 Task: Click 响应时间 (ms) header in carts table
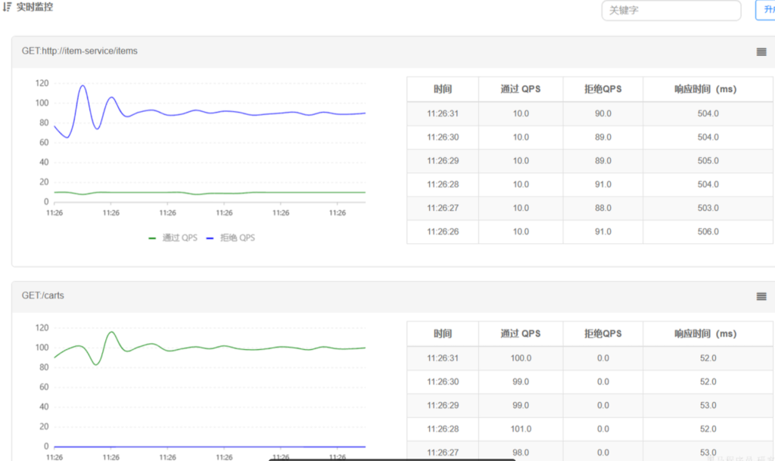pyautogui.click(x=705, y=334)
